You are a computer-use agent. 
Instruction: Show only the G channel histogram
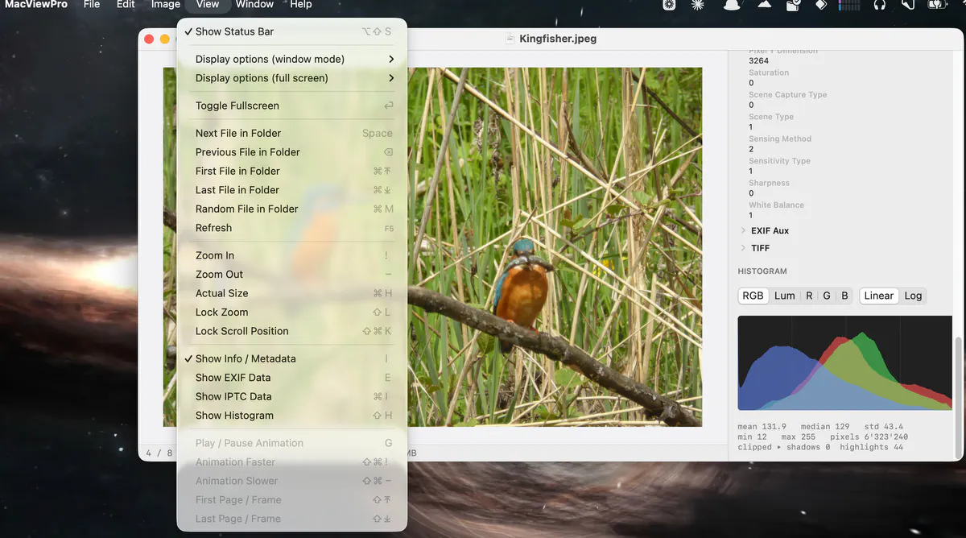(x=827, y=296)
